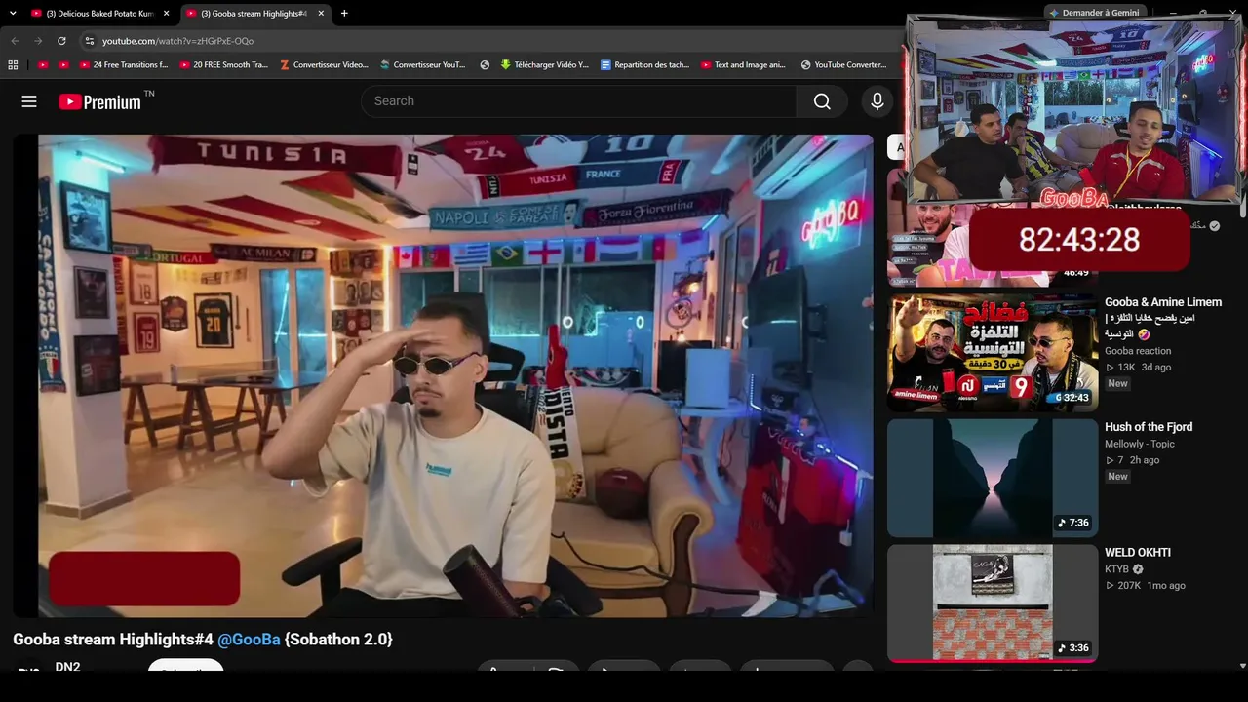Image resolution: width=1248 pixels, height=702 pixels.
Task: Open the Repartition des tach... bookmark
Action: tap(645, 65)
